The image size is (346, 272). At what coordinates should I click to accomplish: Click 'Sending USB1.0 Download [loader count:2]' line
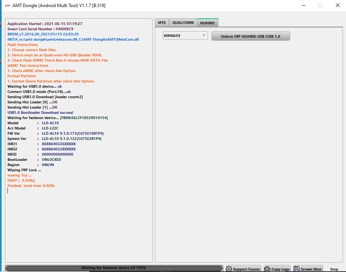[x=45, y=97]
